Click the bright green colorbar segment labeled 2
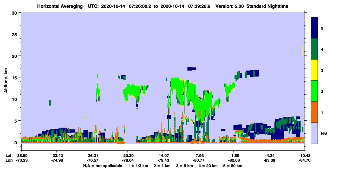Image resolution: width=338 pixels, height=173 pixels. (x=314, y=91)
